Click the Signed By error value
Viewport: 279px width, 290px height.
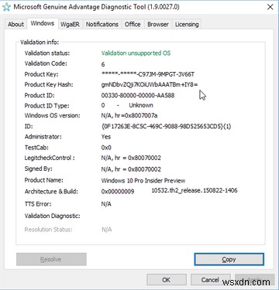point(131,169)
